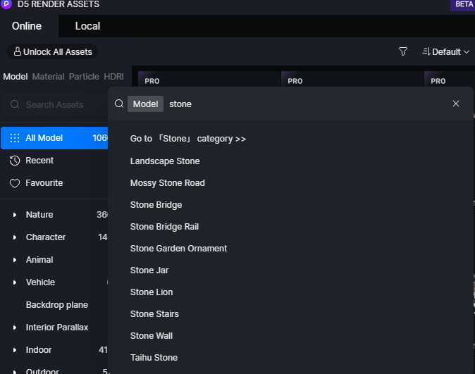Go to Stone category link
Viewport: 475px width, 374px height.
click(187, 139)
